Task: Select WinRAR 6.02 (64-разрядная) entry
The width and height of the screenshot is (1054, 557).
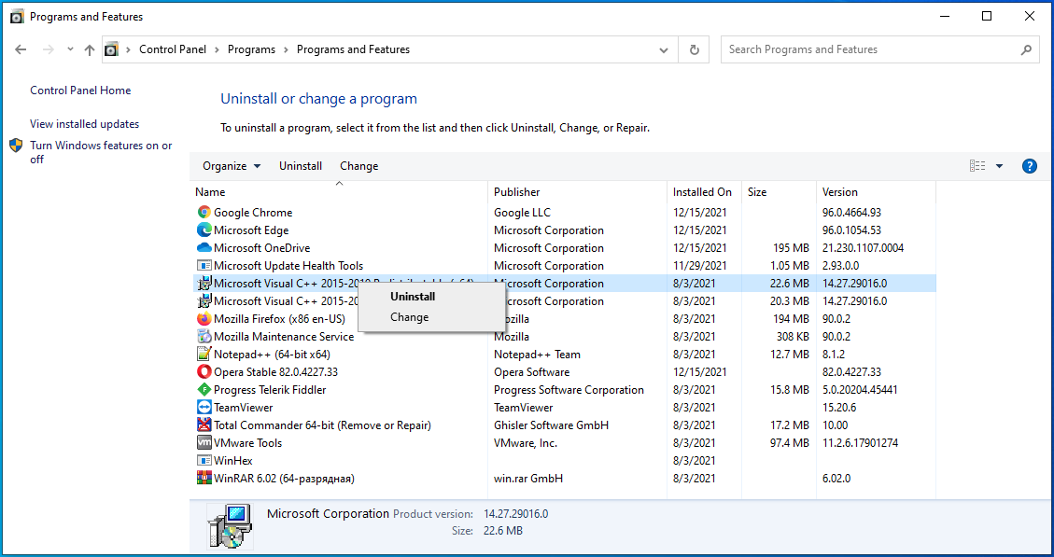Action: click(284, 479)
